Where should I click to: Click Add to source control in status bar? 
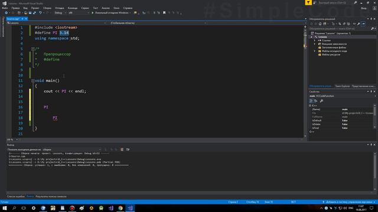[x=349, y=202]
